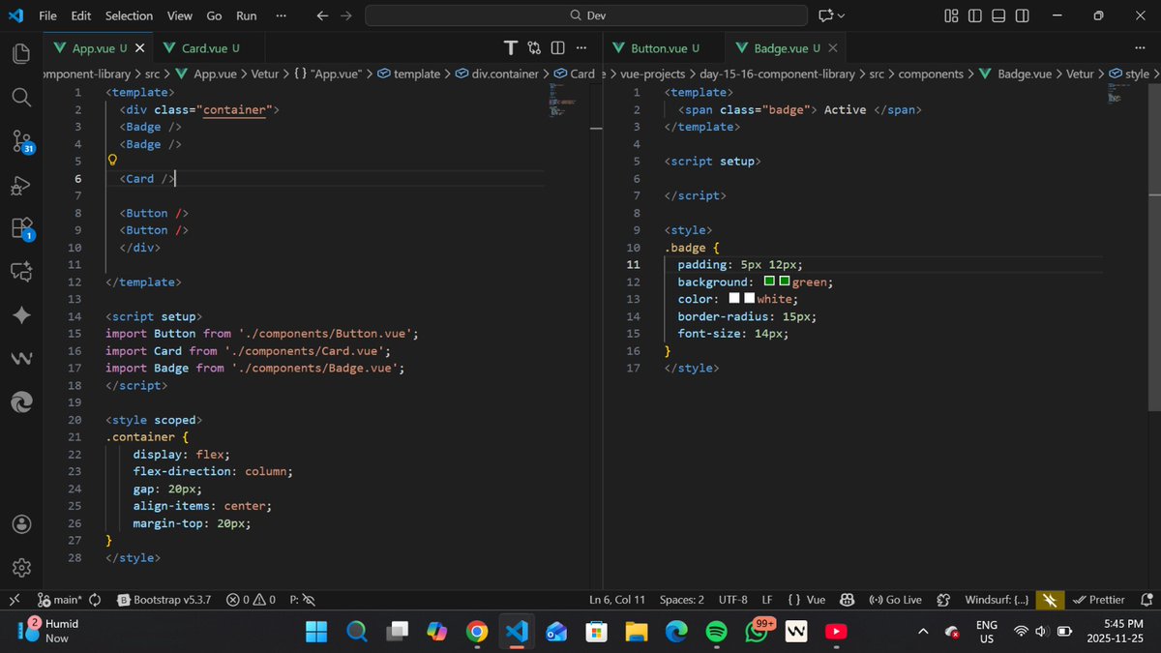Open the Search view in activity bar

21,97
